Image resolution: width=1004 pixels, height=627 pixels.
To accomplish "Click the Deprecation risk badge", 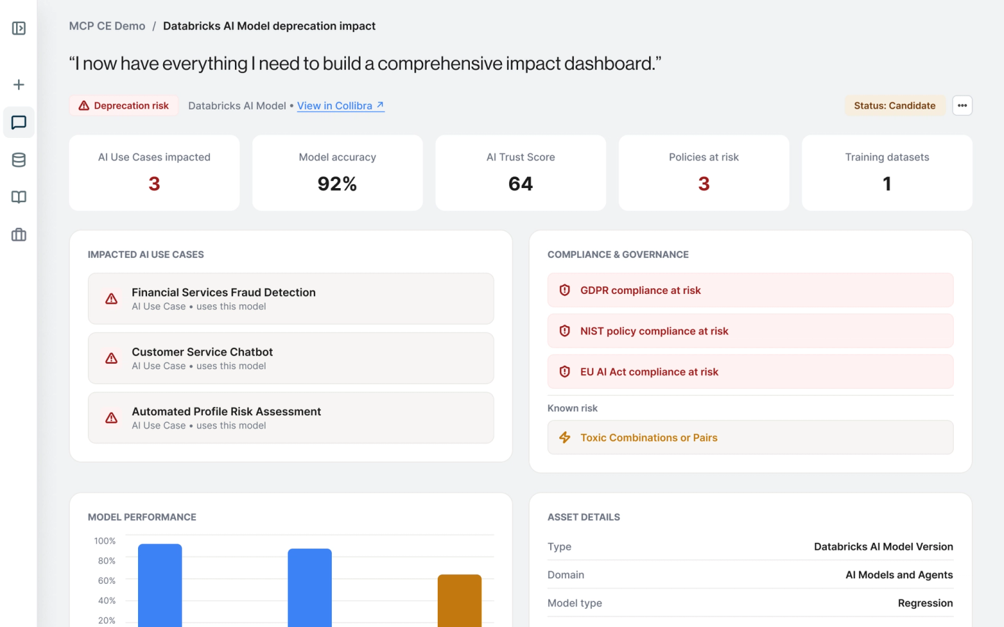I will [123, 106].
